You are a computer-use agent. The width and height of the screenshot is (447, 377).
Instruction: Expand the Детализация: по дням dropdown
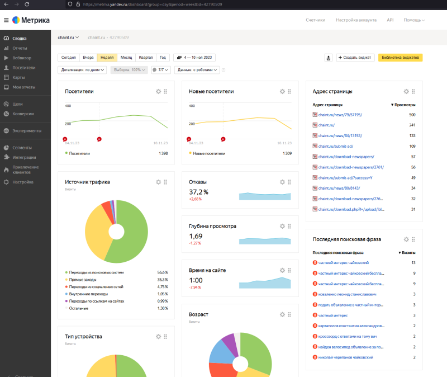pyautogui.click(x=82, y=70)
